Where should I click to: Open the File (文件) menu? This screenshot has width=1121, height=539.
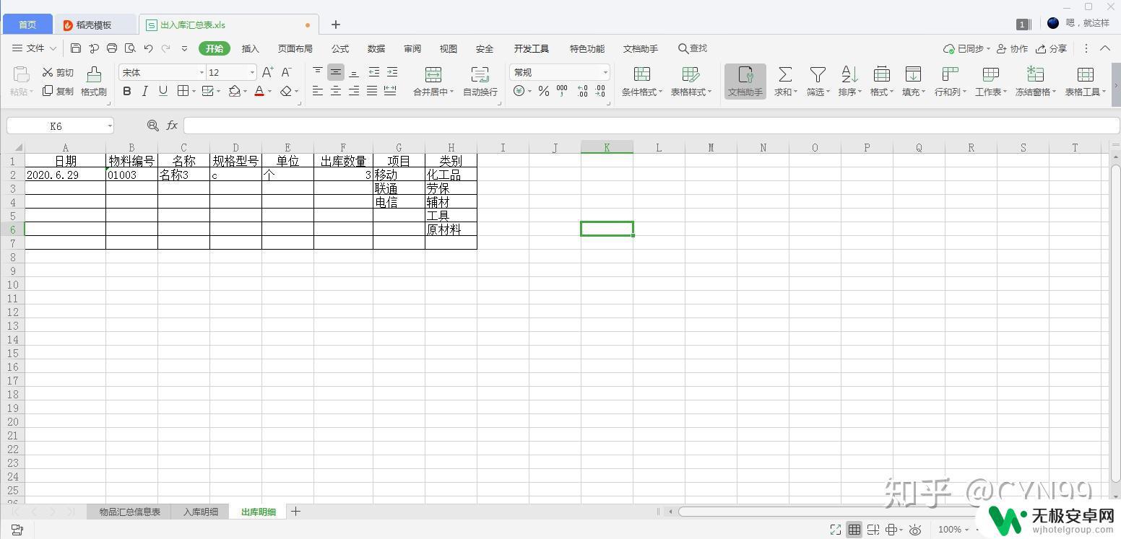point(35,48)
